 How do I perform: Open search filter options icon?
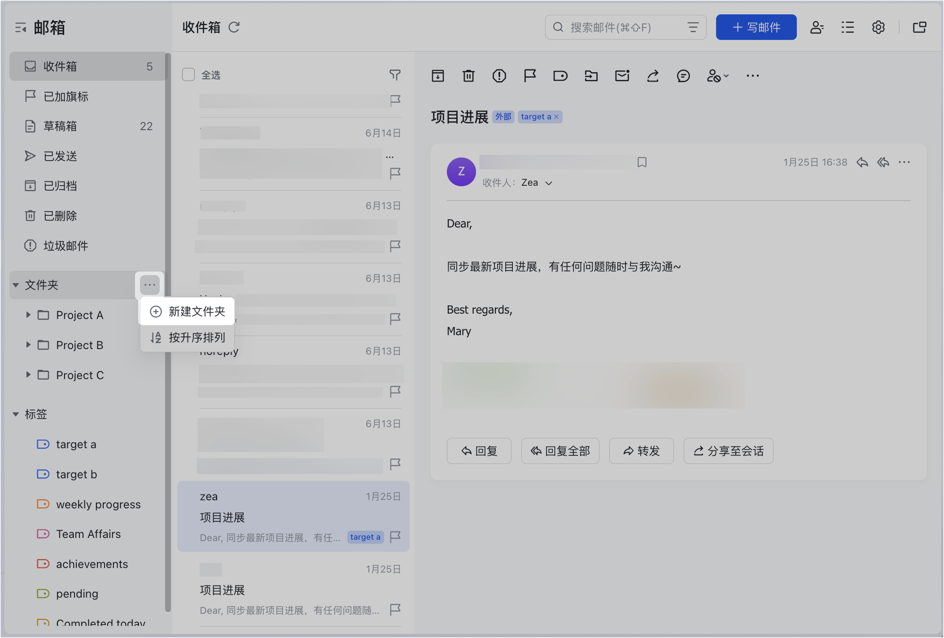tap(693, 27)
